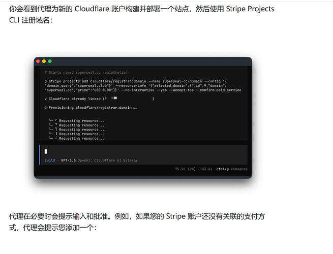Viewport: 333px width, 254px height.
Task: Click "OpenAI: Cloudflare AI Gateway" provider text
Action: 108,160
